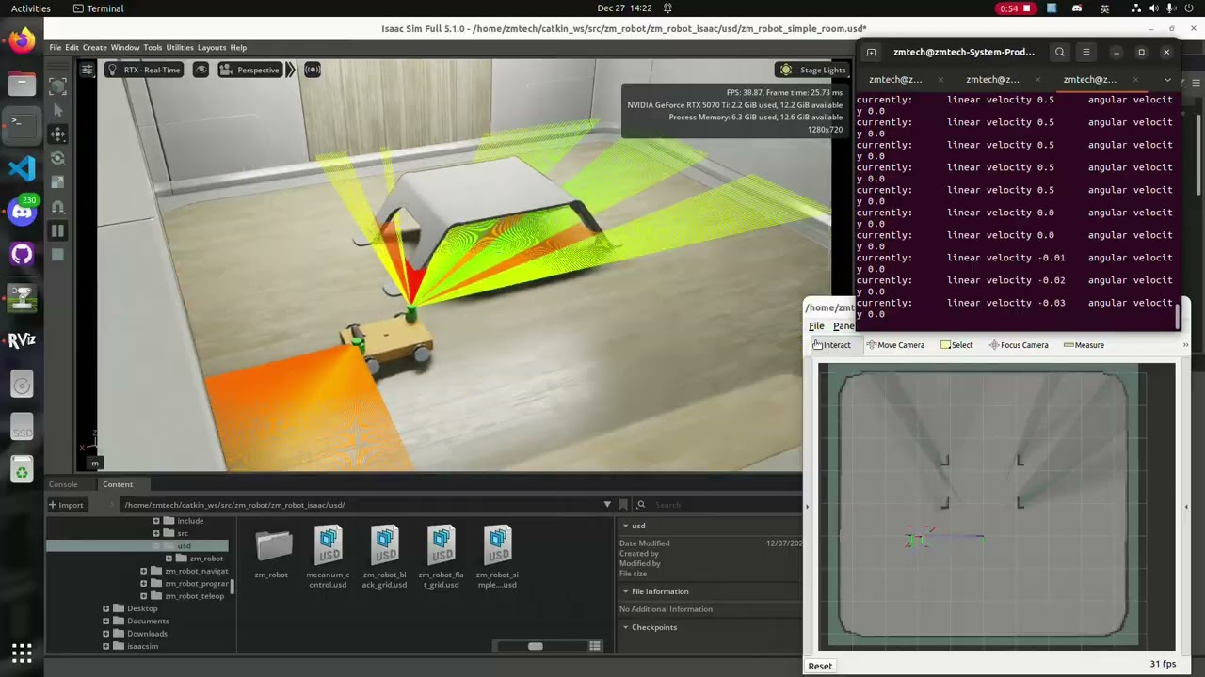The width and height of the screenshot is (1205, 677).
Task: Open the viewport eye visibility menu
Action: [201, 70]
